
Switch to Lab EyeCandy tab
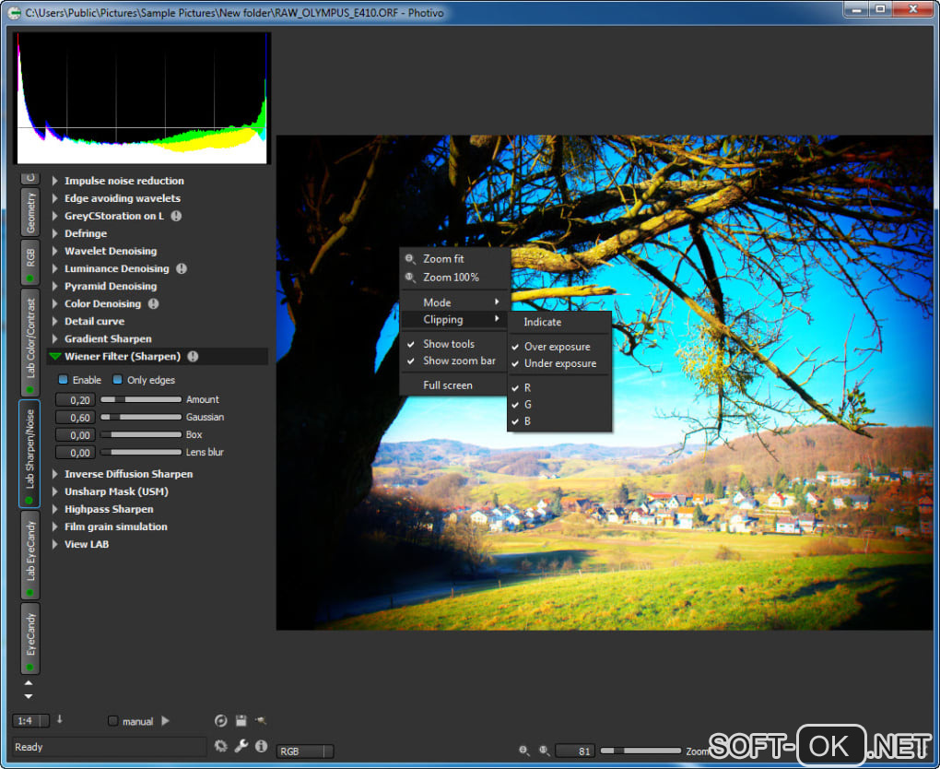pos(30,555)
